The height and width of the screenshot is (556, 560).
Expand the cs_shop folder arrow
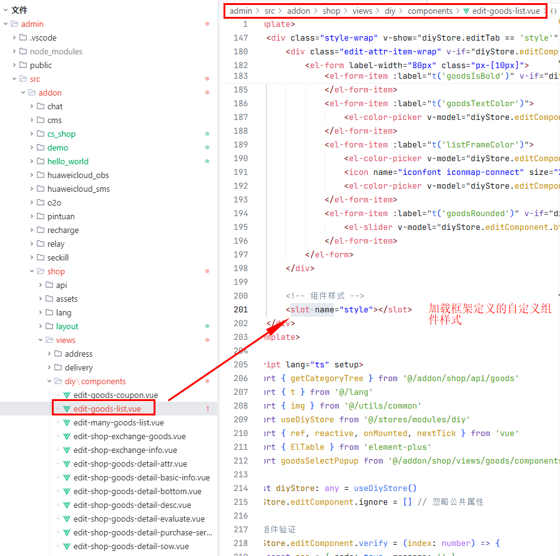pos(32,134)
